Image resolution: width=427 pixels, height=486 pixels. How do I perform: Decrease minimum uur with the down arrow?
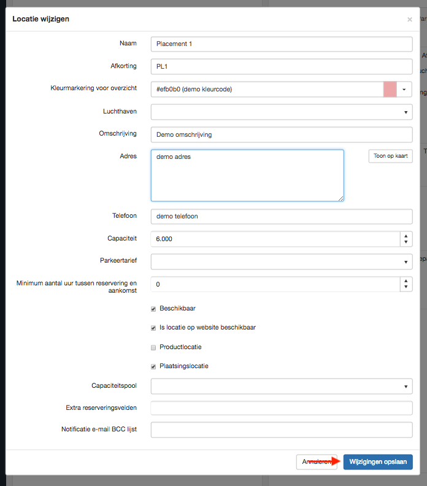coord(406,287)
